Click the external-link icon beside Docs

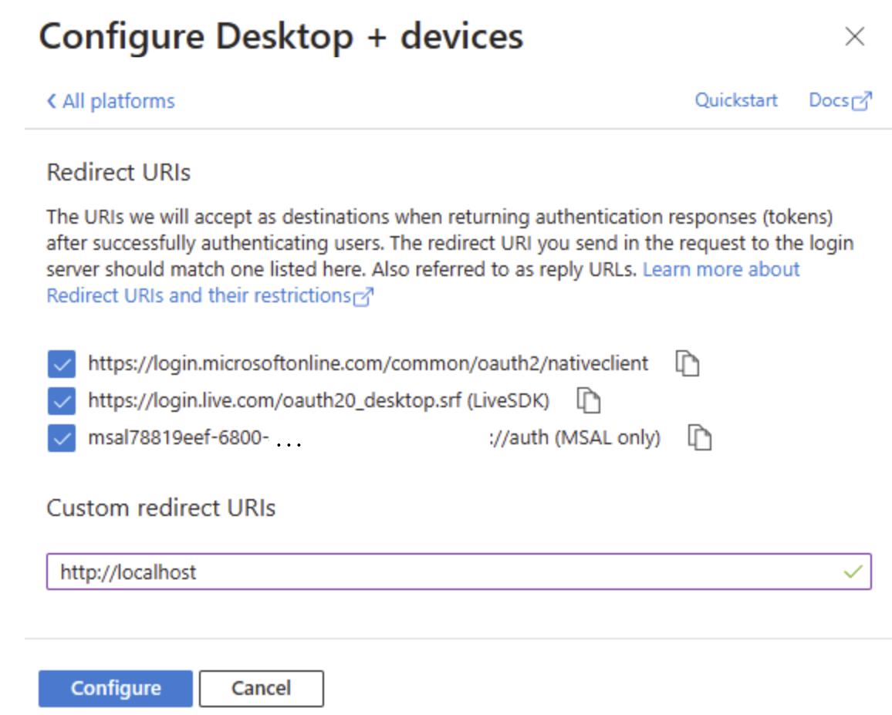click(862, 101)
